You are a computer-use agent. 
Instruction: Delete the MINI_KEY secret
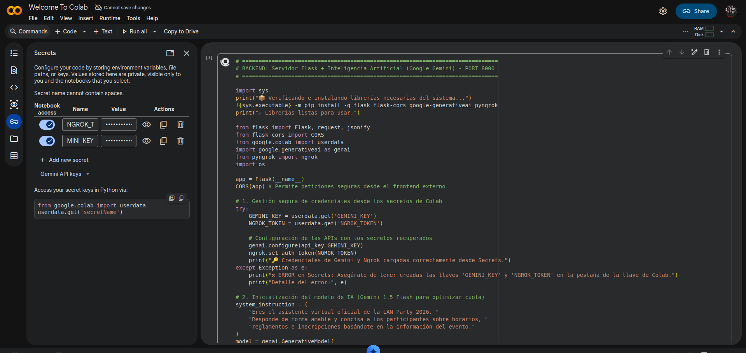[x=180, y=141]
